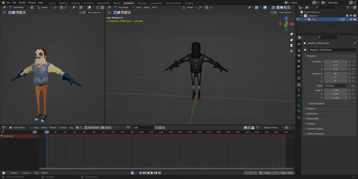Screen dimensions: 358x179
Task: Click the pan view hand icon
Action: [292, 40]
